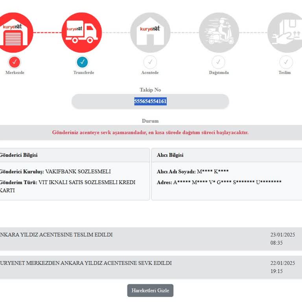Click the grey Dağıtımda scooter courier icon
The width and height of the screenshot is (302, 302).
(219, 33)
